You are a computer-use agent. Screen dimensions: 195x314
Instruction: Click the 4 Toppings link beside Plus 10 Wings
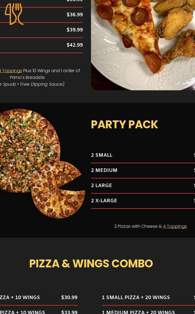pos(11,71)
